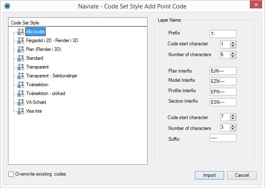Increase Number of characters value 6
Screen dimensions: 265x188
tap(233, 53)
